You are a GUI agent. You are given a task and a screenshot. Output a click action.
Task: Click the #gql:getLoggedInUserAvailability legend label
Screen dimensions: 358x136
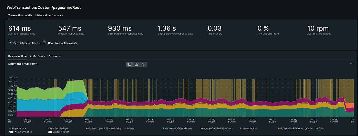click(105, 128)
